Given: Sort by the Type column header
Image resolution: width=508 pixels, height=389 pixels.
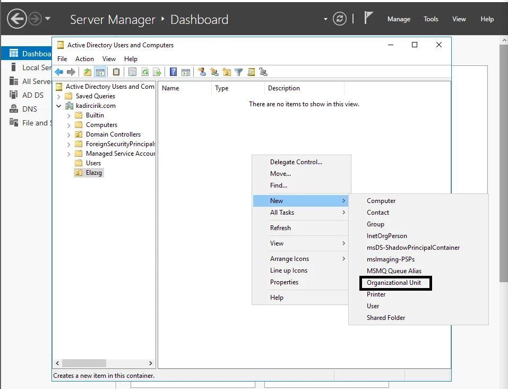Looking at the screenshot, I should pos(238,88).
